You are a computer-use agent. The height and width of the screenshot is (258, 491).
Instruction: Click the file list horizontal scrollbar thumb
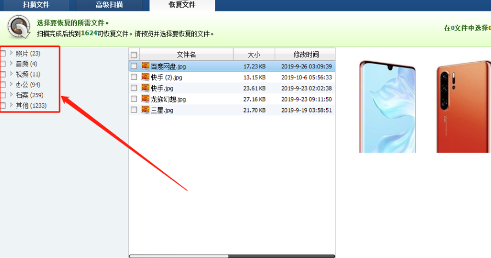[179, 256]
